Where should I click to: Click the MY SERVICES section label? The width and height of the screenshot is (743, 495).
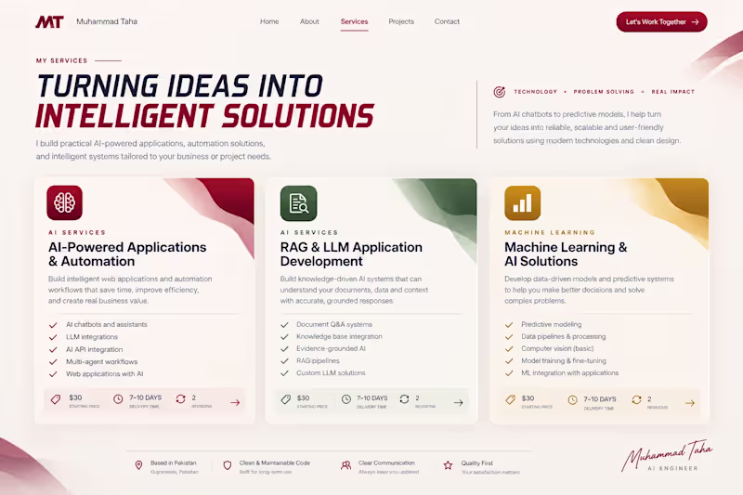[61, 60]
